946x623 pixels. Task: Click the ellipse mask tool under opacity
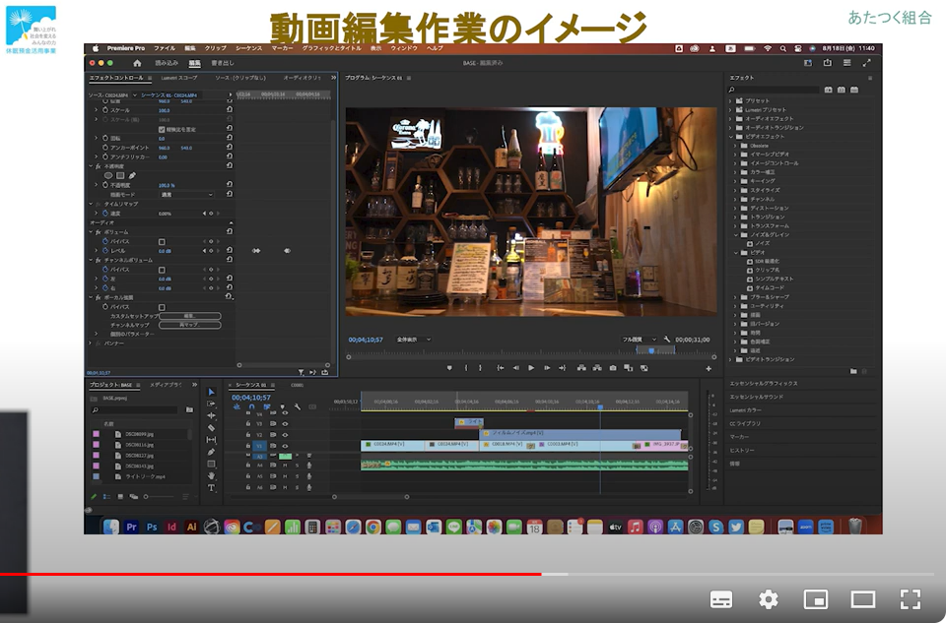[x=108, y=175]
